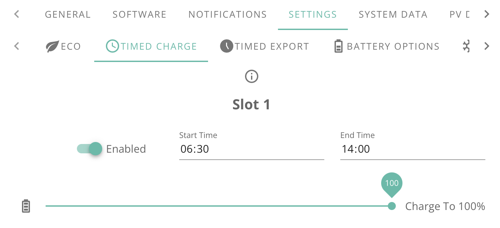Move sub-tabs back with left chevron
Screen dimensions: 500x228
(x=17, y=46)
